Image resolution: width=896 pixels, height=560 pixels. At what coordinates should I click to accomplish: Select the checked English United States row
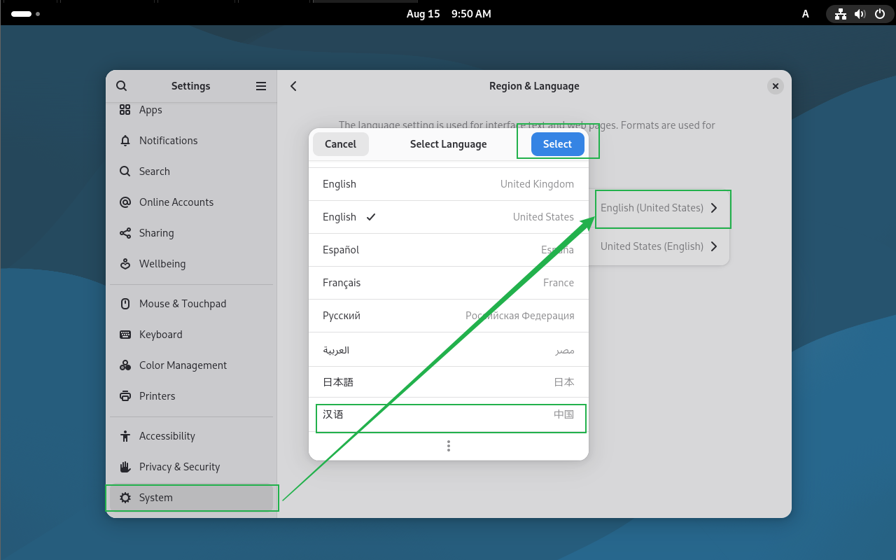[449, 217]
